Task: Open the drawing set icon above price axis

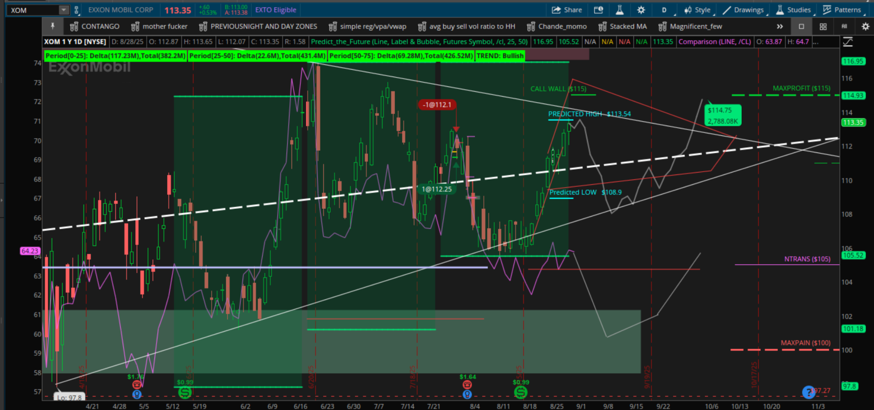Action: (x=848, y=42)
